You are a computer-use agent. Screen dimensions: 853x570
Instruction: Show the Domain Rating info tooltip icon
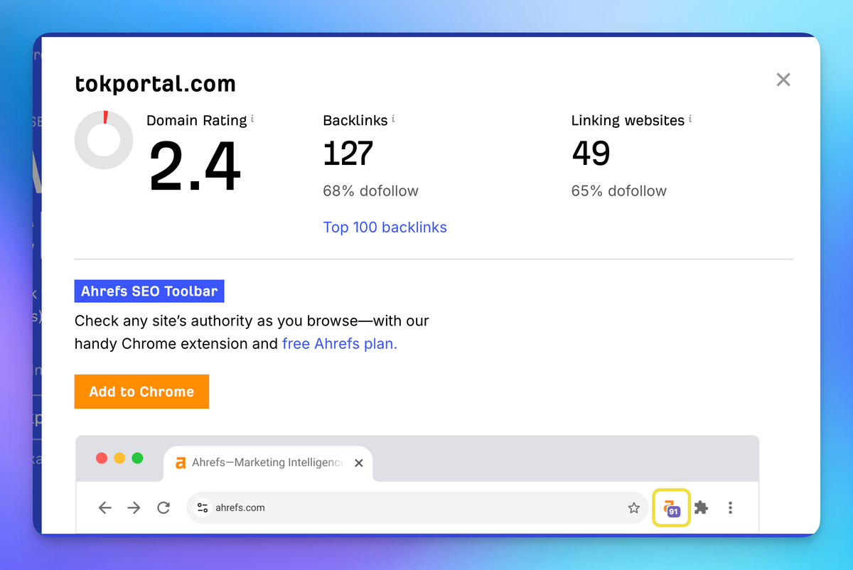click(252, 119)
